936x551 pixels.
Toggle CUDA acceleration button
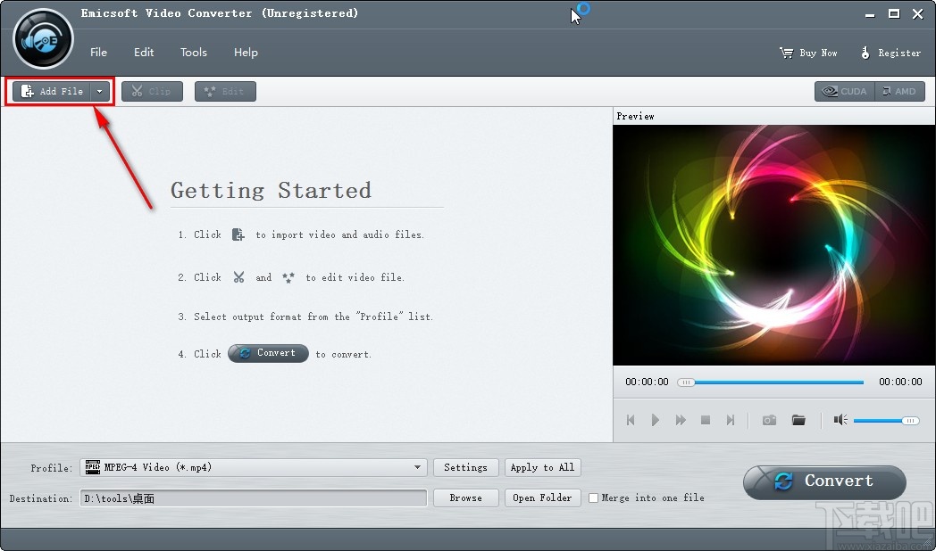tap(845, 91)
